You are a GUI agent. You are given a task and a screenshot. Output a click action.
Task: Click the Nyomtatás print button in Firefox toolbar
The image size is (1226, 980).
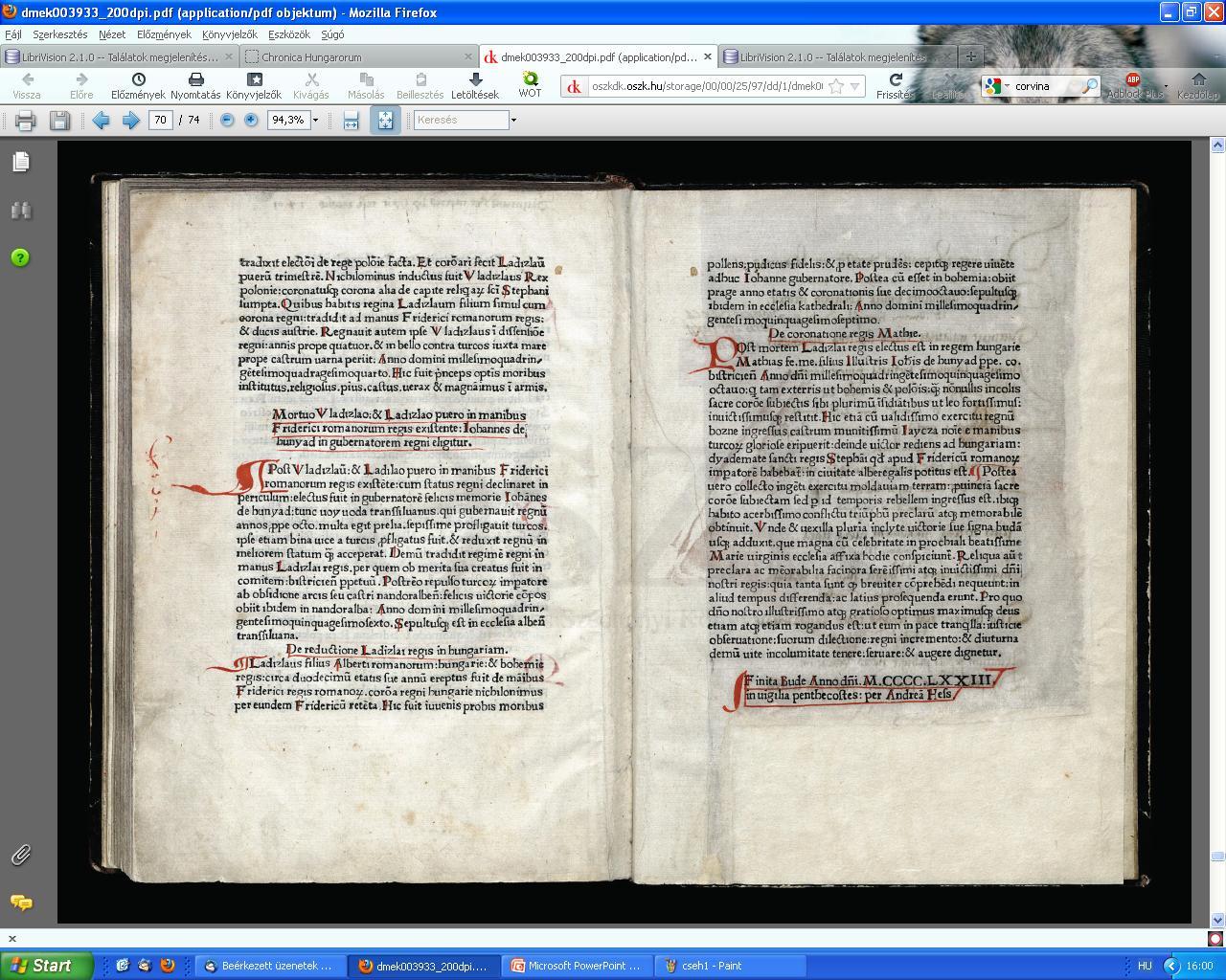pos(195,85)
